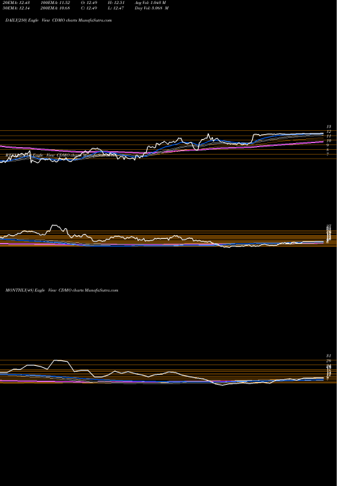Viewport: 337px width, 486px height.
Task: Click the 31 price label on monthly axis
Action: (x=329, y=356)
